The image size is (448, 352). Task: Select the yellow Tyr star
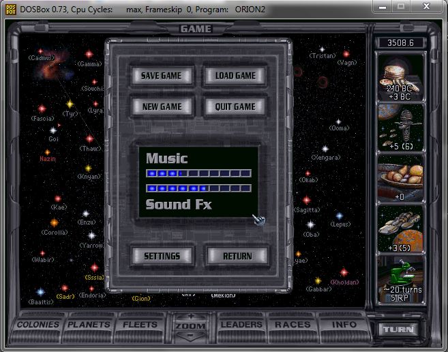tap(70, 104)
